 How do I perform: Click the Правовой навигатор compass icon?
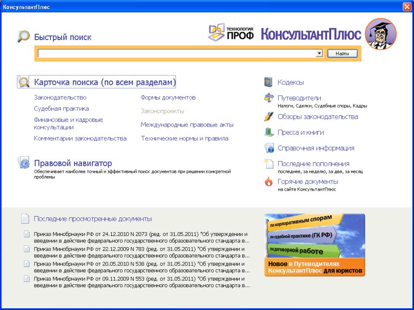point(23,163)
